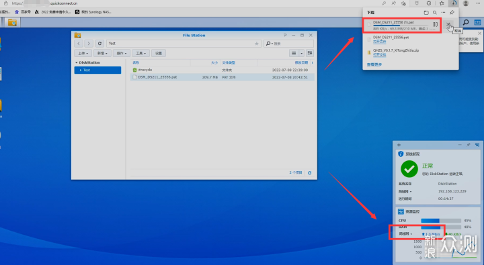Open the DSM desktop search magnifier

click(x=466, y=22)
